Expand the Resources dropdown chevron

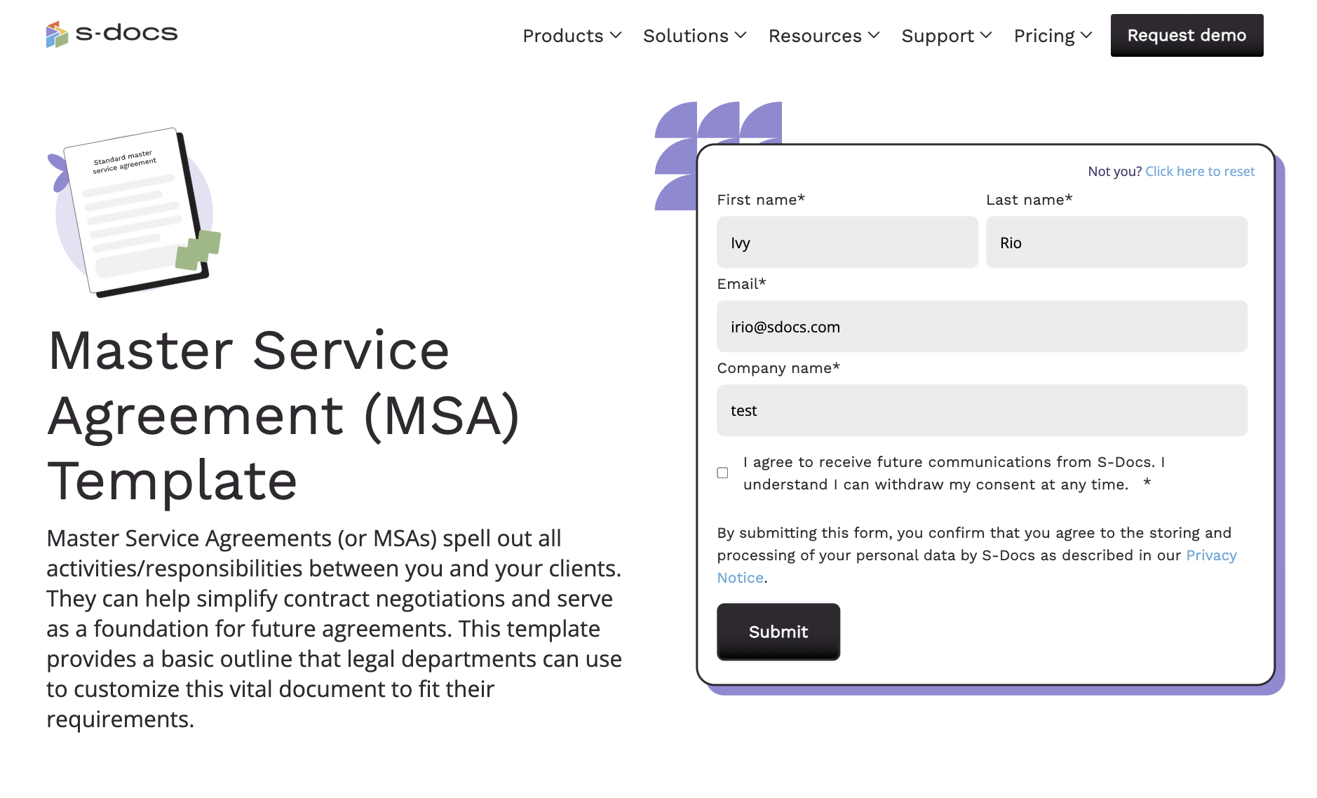tap(874, 35)
